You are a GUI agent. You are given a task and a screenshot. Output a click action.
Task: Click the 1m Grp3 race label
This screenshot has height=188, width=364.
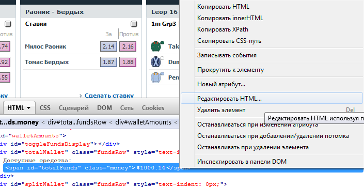click(164, 24)
